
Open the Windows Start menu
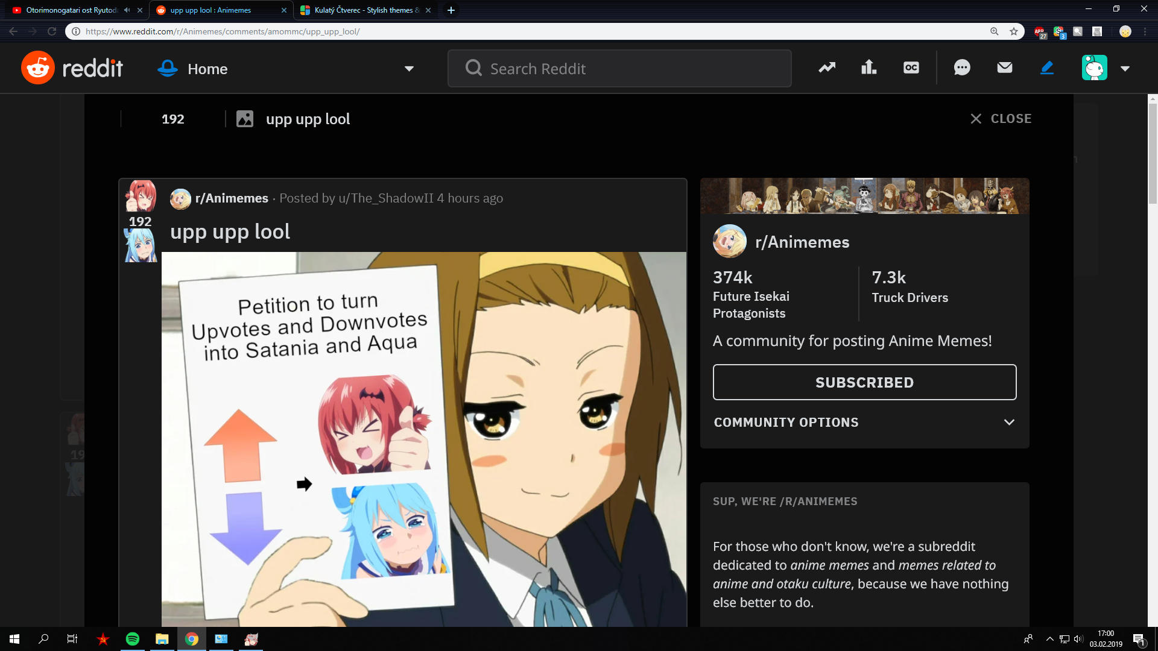coord(14,639)
